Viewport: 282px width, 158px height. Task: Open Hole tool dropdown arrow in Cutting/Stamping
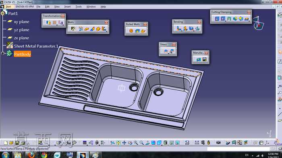pyautogui.click(x=226, y=21)
